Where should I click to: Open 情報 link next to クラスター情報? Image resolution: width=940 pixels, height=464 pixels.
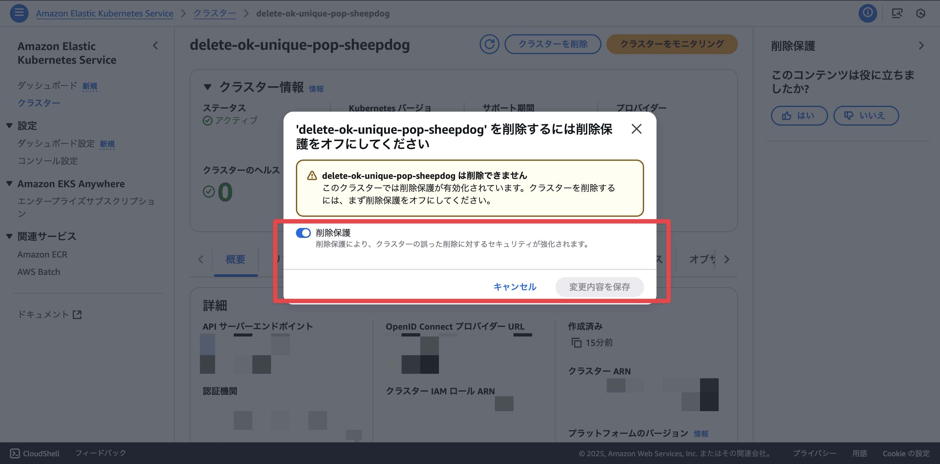[x=316, y=89]
